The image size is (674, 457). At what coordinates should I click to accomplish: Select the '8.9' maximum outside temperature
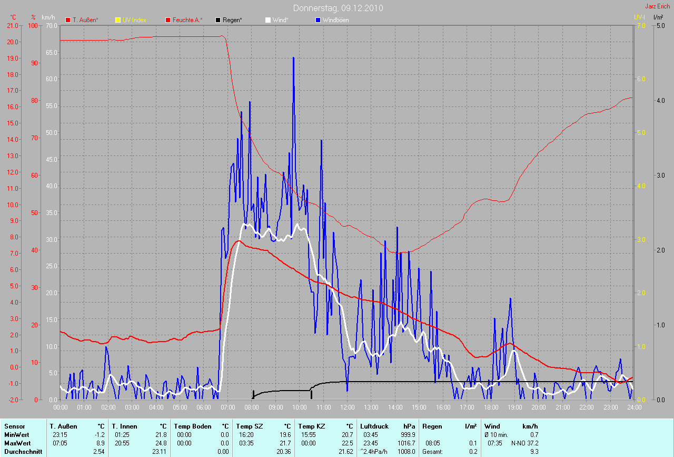click(x=101, y=443)
